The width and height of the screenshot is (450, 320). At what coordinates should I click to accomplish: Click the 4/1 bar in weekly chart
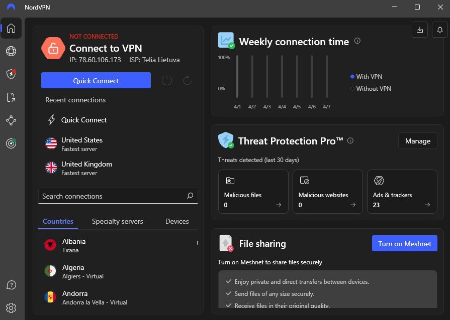tap(237, 76)
